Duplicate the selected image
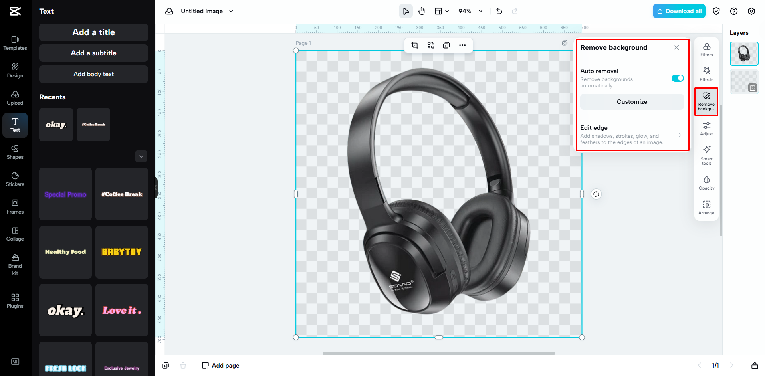 pyautogui.click(x=446, y=45)
